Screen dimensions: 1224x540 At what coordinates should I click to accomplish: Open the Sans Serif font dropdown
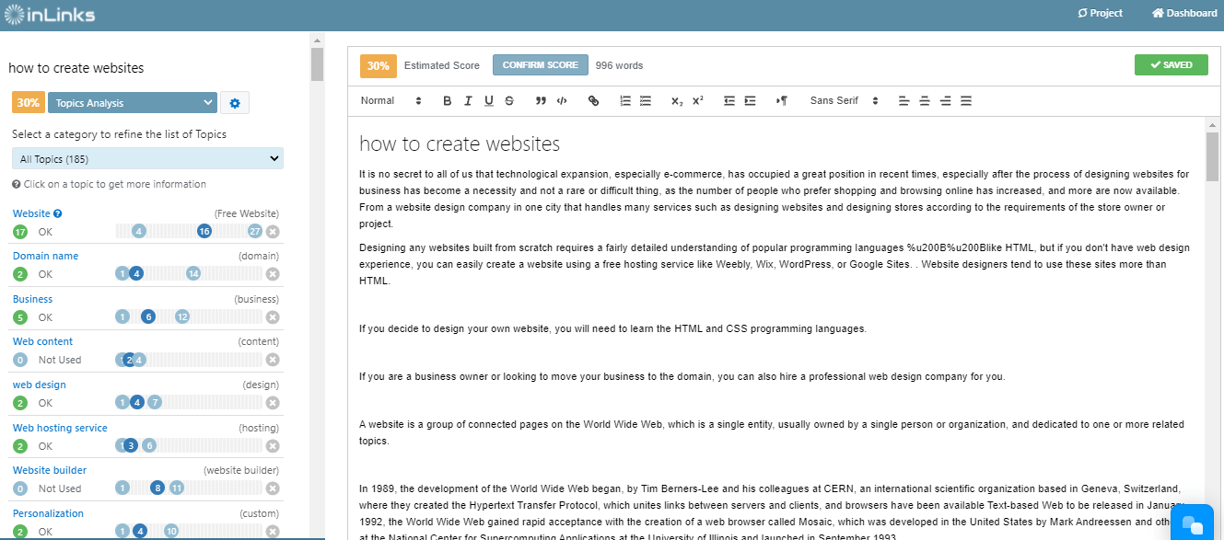coord(845,101)
